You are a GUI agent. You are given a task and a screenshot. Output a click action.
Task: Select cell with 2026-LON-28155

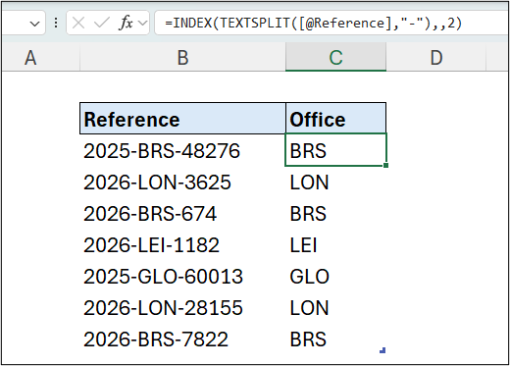click(x=182, y=307)
